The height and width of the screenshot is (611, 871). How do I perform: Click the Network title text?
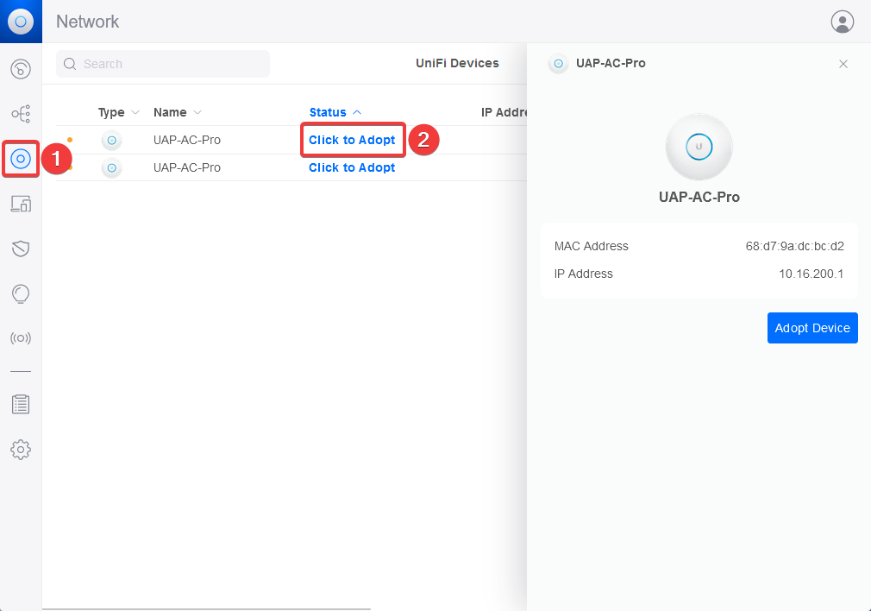[x=87, y=22]
